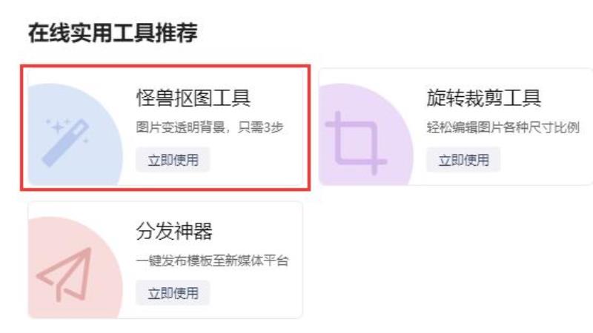Click the light blue circle behind the wand
The height and width of the screenshot is (333, 593).
click(75, 135)
